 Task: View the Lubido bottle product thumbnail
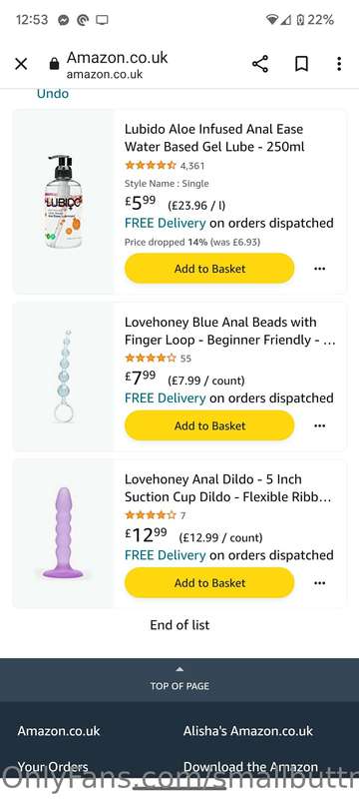pos(64,202)
